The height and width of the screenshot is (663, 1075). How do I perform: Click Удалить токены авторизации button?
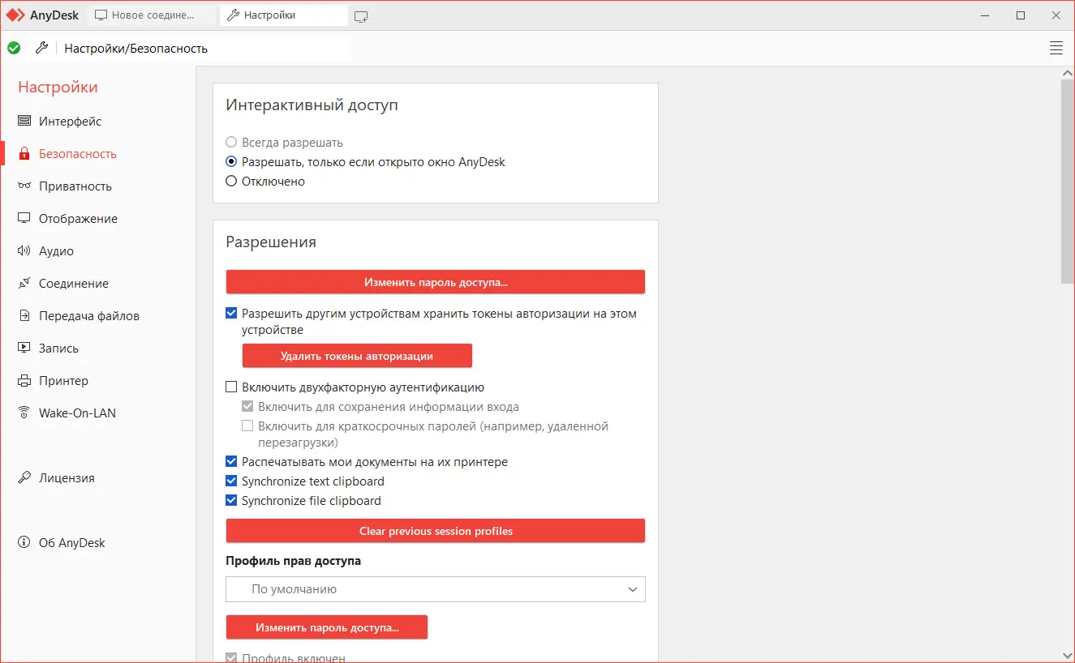(357, 356)
